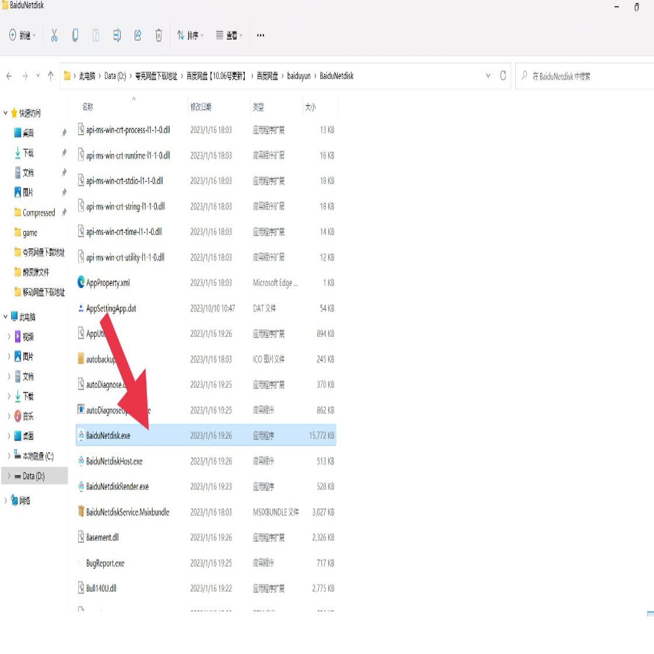
Task: Expand the Data (D:) tree node
Action: 9,476
